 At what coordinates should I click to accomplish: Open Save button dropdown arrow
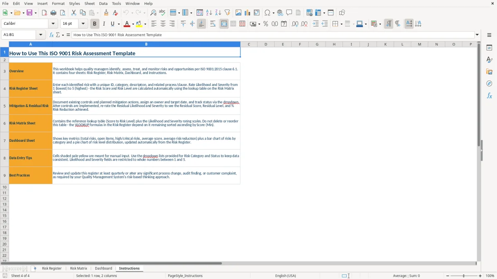[36, 13]
